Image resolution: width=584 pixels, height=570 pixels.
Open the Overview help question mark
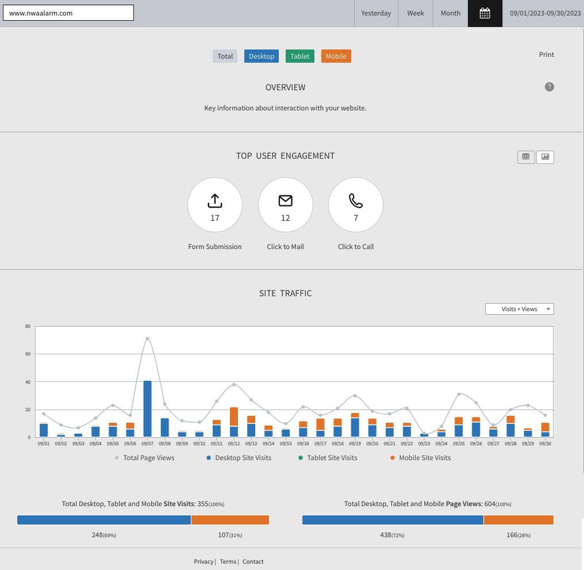549,87
